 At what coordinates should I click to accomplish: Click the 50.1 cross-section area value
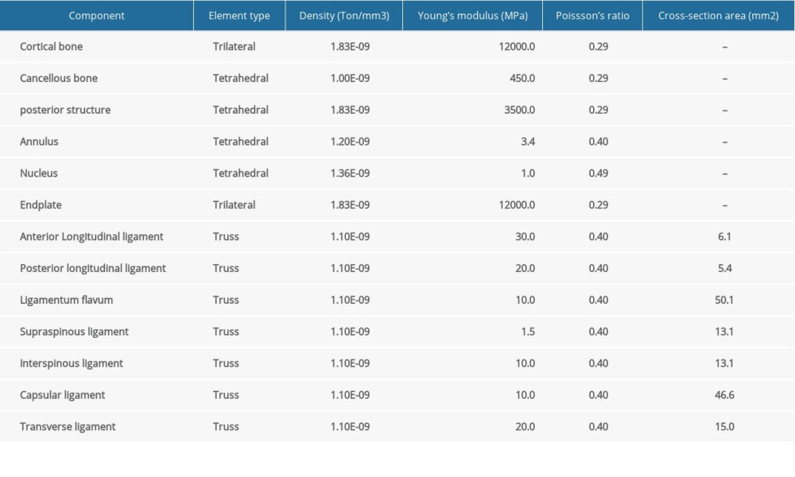[x=723, y=300]
